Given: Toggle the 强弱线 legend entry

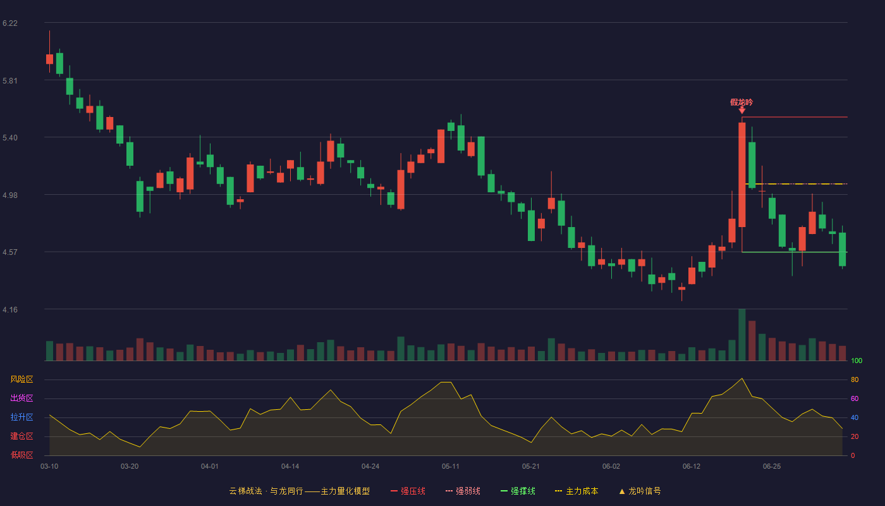Looking at the screenshot, I should click(x=463, y=491).
